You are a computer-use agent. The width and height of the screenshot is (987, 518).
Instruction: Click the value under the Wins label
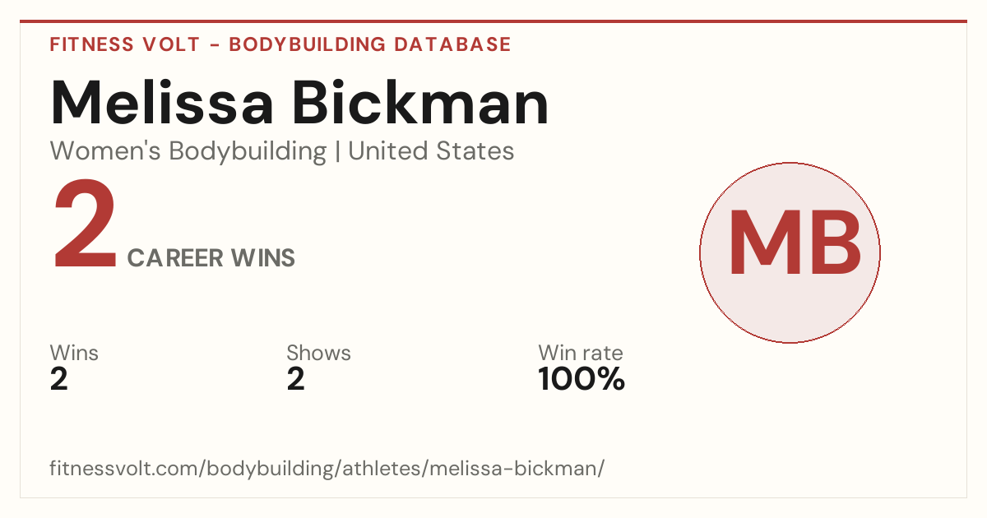click(58, 379)
